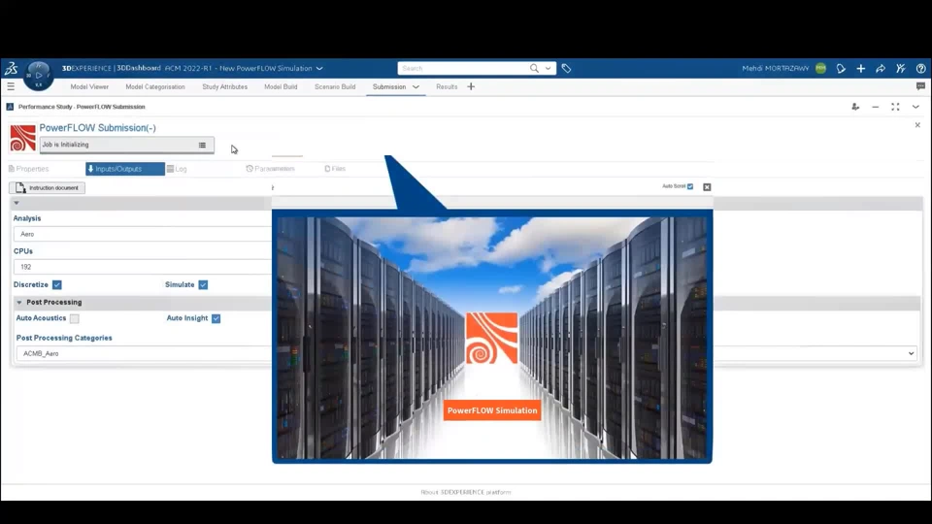
Task: Switch to the Model Viewer tab
Action: [x=89, y=86]
